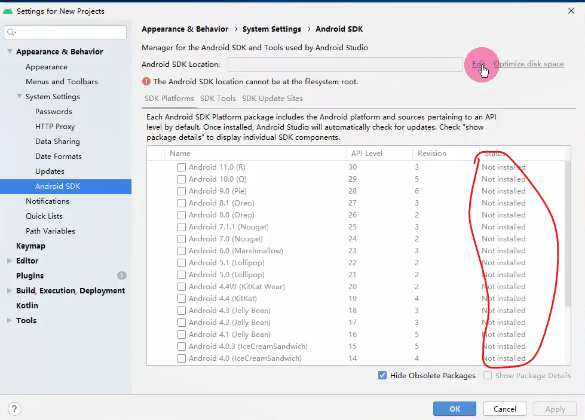Close the Settings for New Projects dialog

click(571, 11)
